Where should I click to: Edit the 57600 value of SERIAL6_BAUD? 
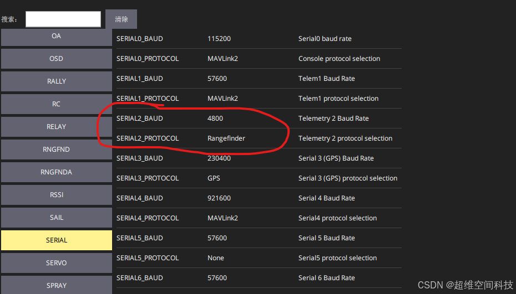click(217, 278)
